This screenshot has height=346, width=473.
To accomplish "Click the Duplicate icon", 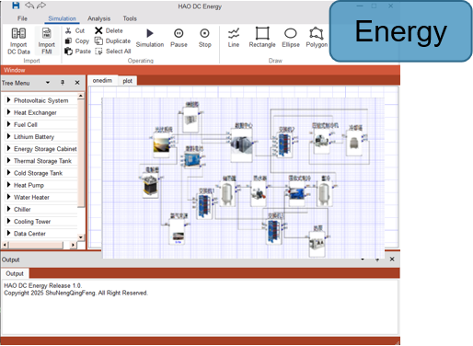I will pyautogui.click(x=98, y=40).
